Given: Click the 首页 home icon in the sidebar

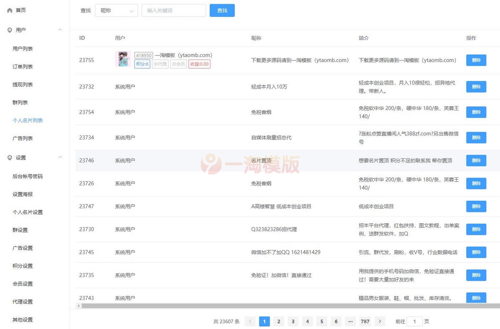Looking at the screenshot, I should coord(9,10).
